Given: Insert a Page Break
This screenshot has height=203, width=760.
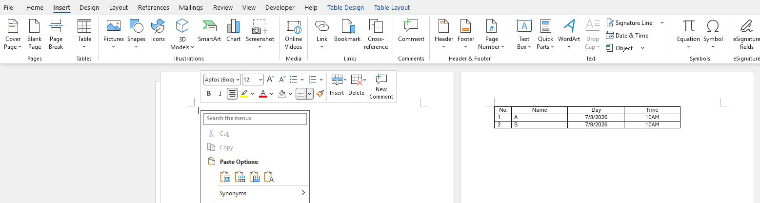Looking at the screenshot, I should pos(56,35).
